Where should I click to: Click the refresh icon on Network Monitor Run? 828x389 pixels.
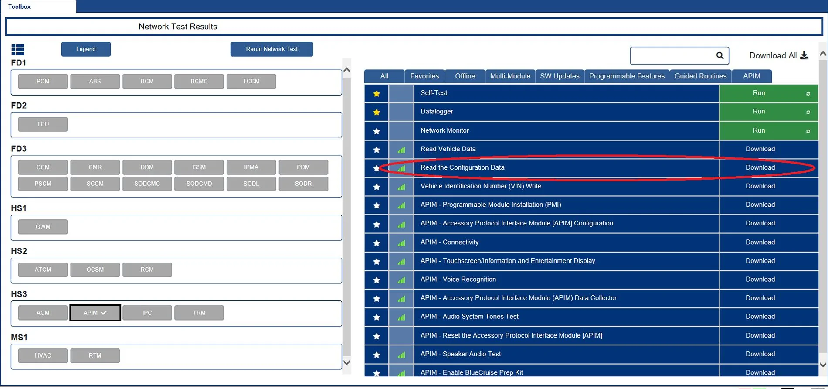[x=808, y=131]
